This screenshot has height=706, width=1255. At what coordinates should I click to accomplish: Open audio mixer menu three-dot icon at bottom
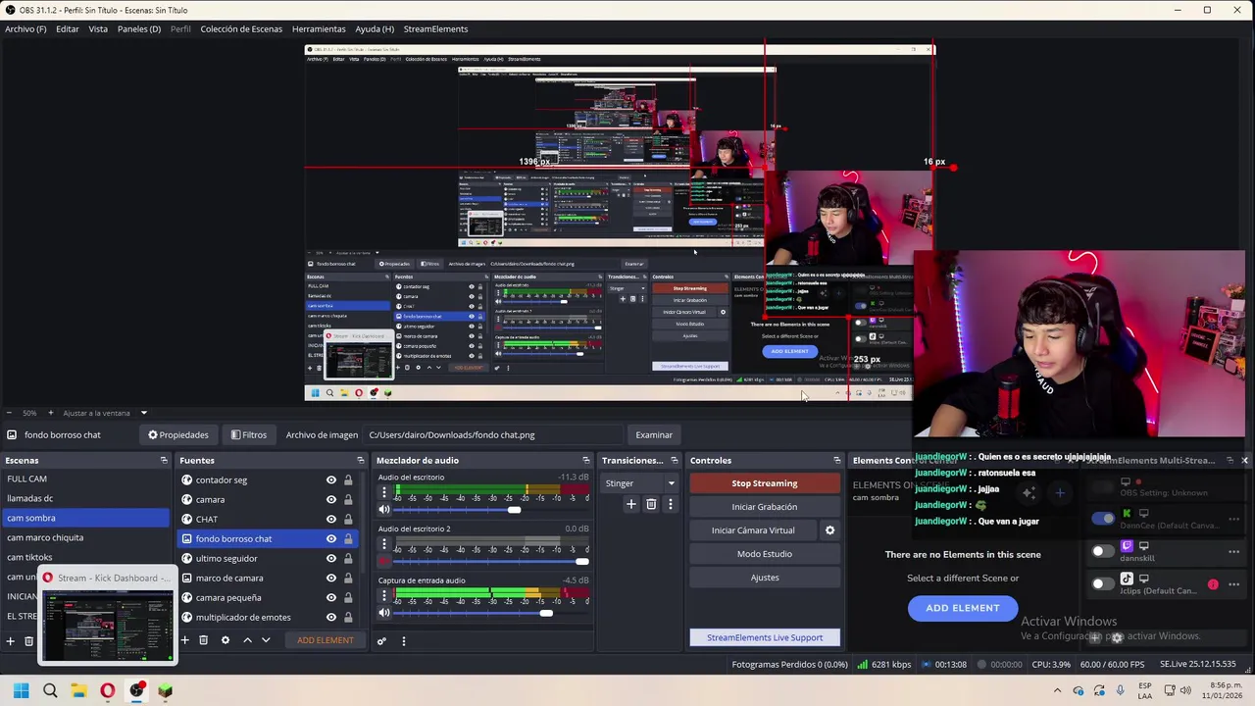[x=403, y=641]
